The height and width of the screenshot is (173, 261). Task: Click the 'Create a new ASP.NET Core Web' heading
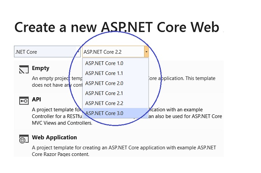point(117,27)
